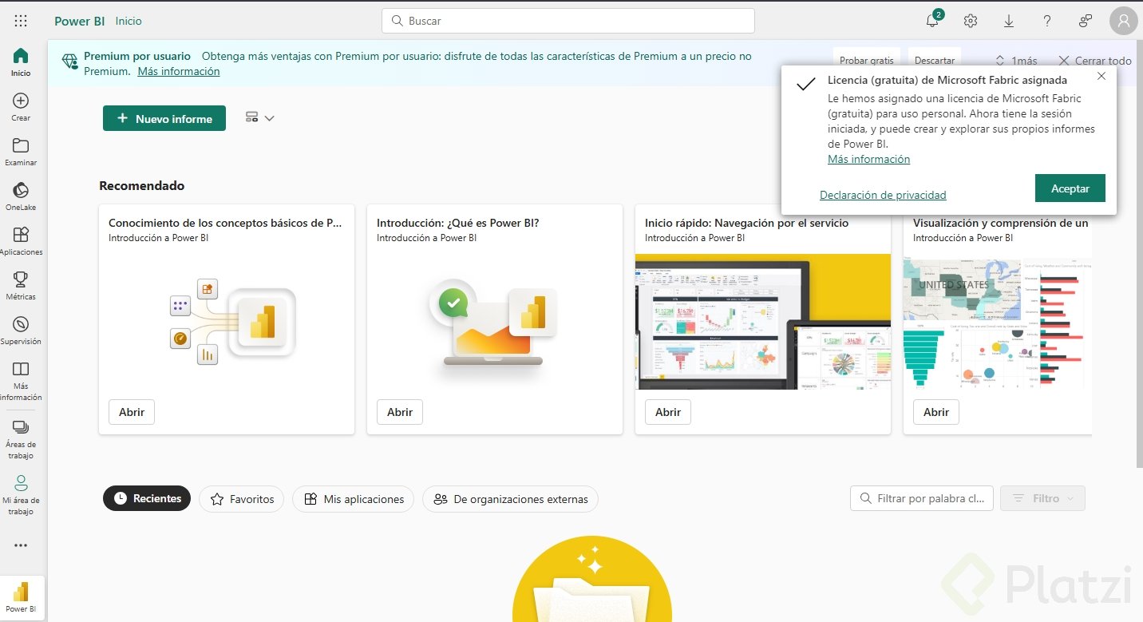Open notifications bell icon

[x=932, y=21]
